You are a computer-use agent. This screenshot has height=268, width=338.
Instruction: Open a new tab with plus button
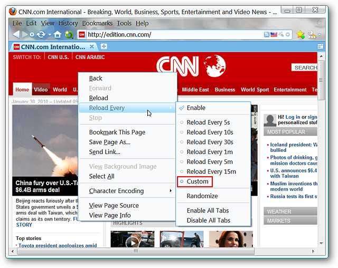tap(104, 46)
